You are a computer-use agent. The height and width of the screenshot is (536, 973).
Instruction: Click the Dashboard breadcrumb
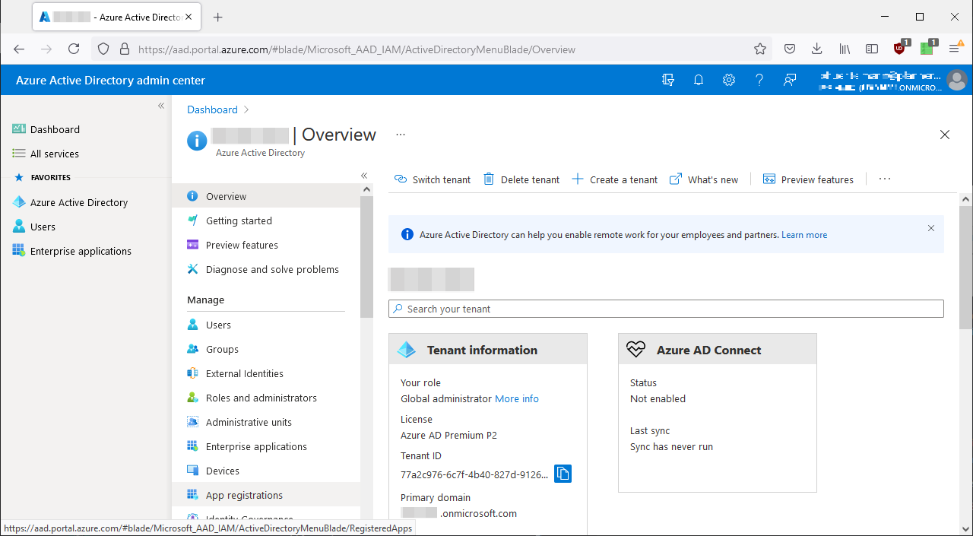[212, 109]
